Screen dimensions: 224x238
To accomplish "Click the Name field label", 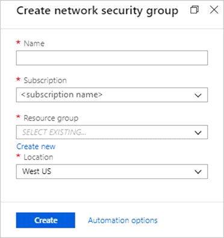I will (34, 43).
